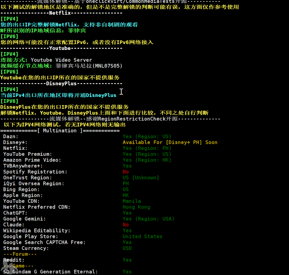The image size is (289, 275).
Task: Click the 'Hong Kong' CDN value
Action: 136,207
